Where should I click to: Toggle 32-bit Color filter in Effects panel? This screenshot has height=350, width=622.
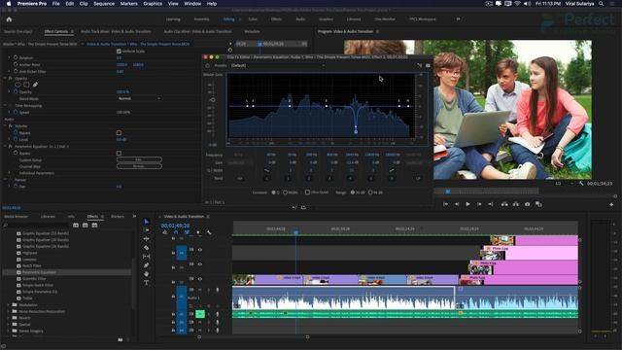point(85,225)
